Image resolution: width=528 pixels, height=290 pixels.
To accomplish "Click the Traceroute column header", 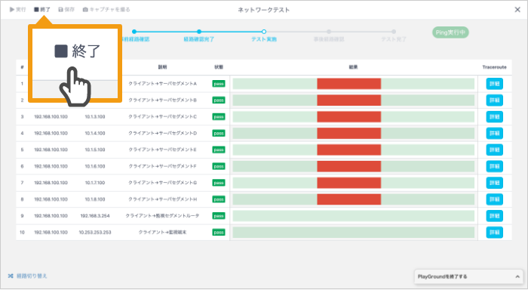I will coord(494,67).
